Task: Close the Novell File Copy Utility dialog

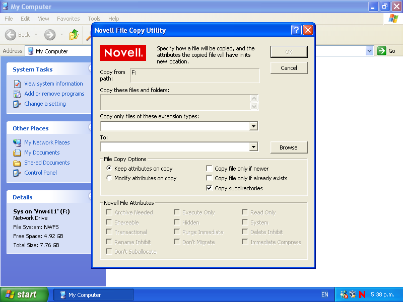Action: (308, 30)
